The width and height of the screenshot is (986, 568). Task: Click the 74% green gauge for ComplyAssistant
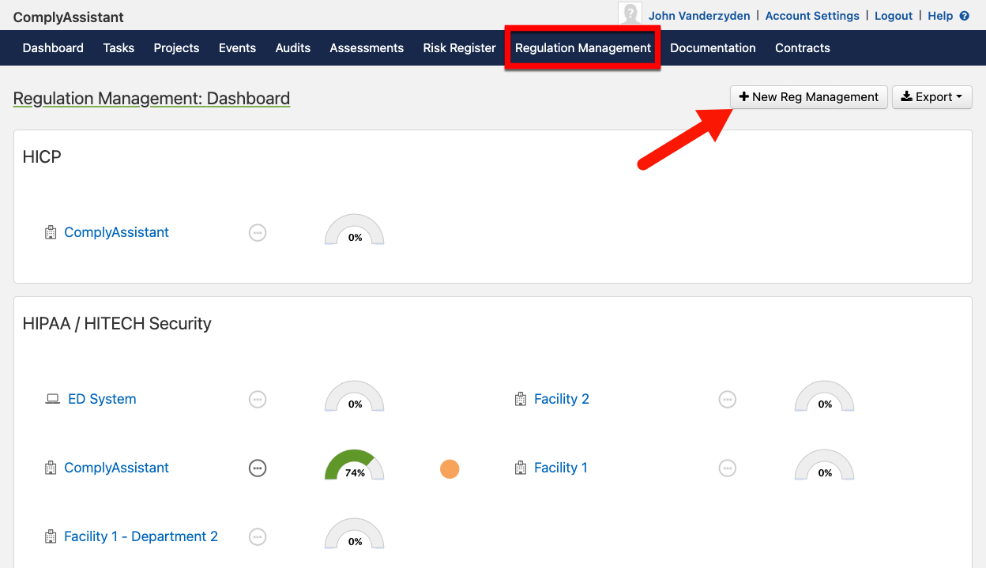[x=355, y=465]
